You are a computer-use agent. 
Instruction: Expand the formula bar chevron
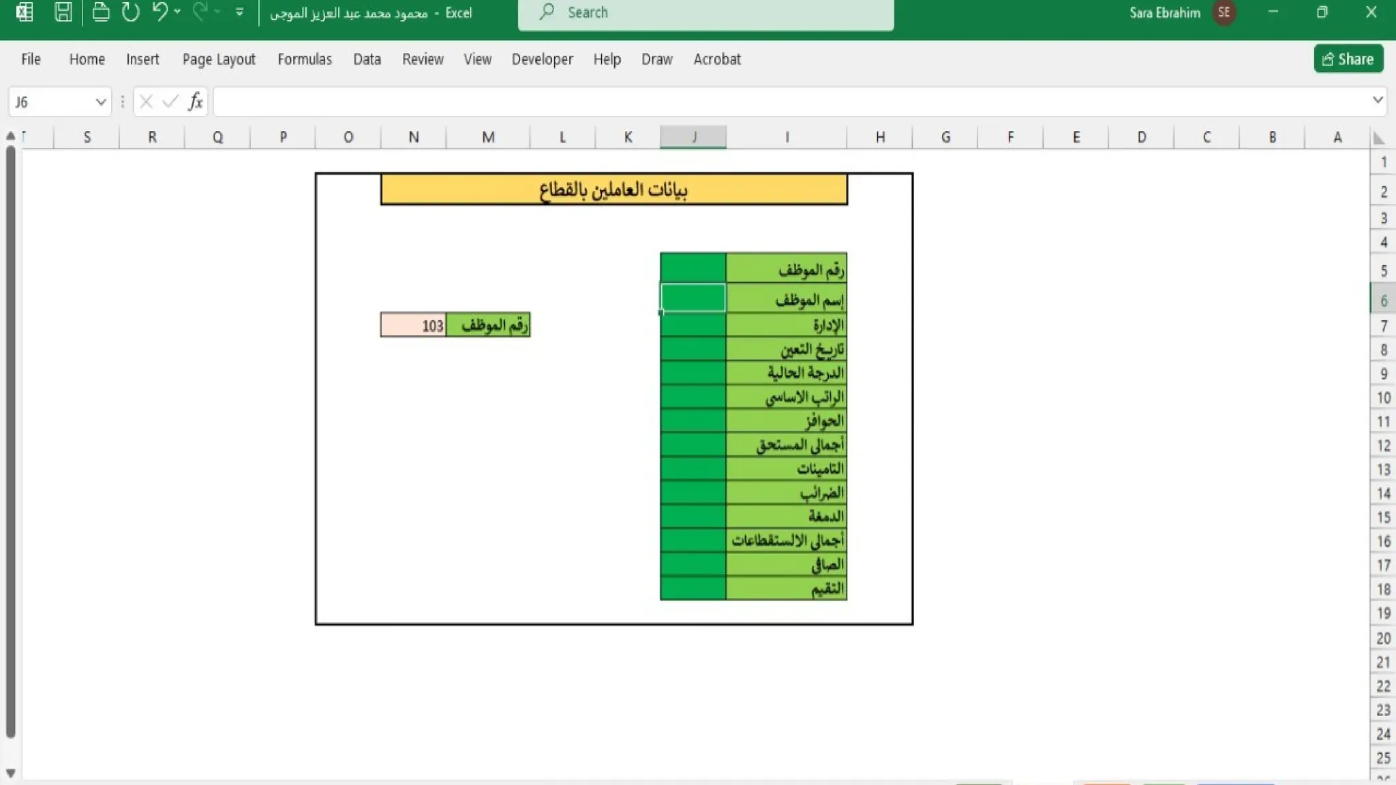tap(1378, 100)
